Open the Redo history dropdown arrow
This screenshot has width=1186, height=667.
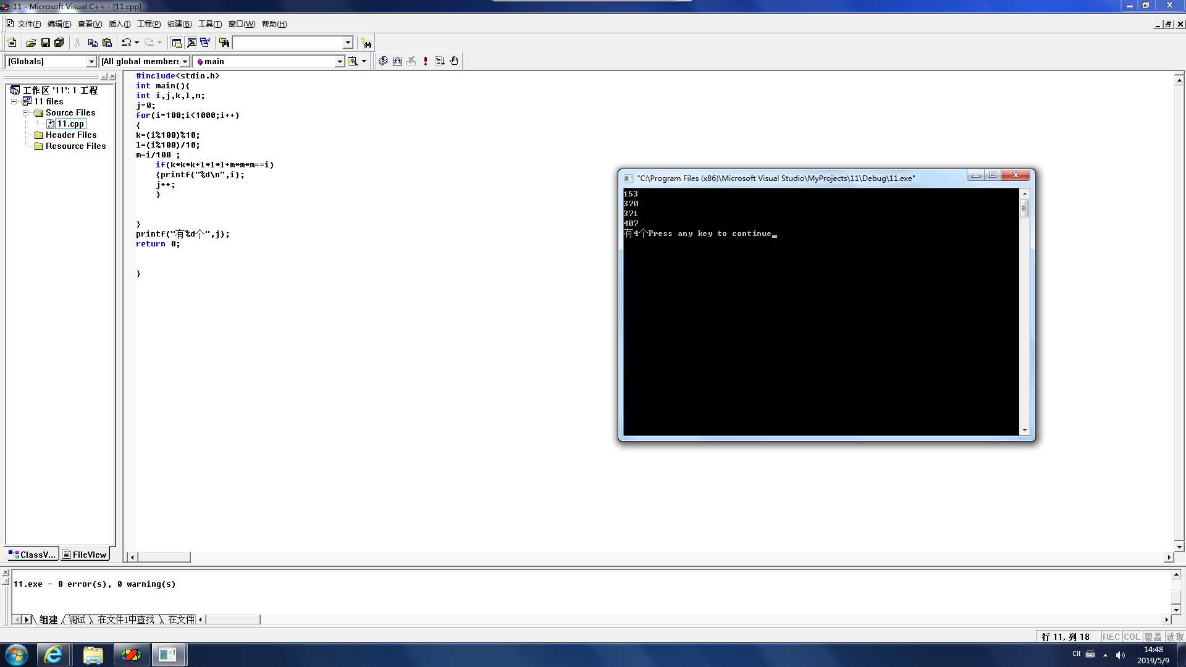click(x=159, y=43)
